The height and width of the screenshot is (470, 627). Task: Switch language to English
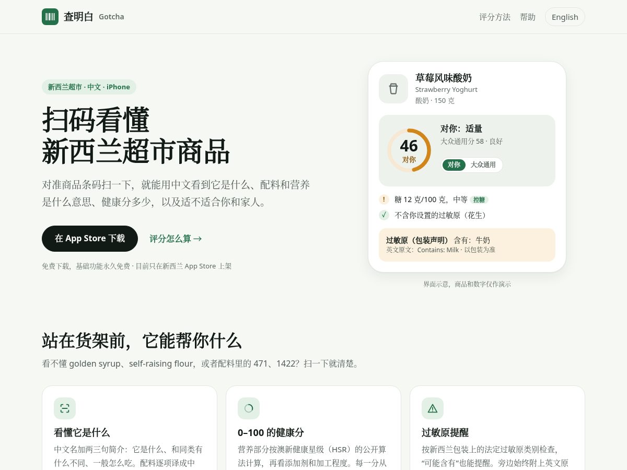point(565,17)
